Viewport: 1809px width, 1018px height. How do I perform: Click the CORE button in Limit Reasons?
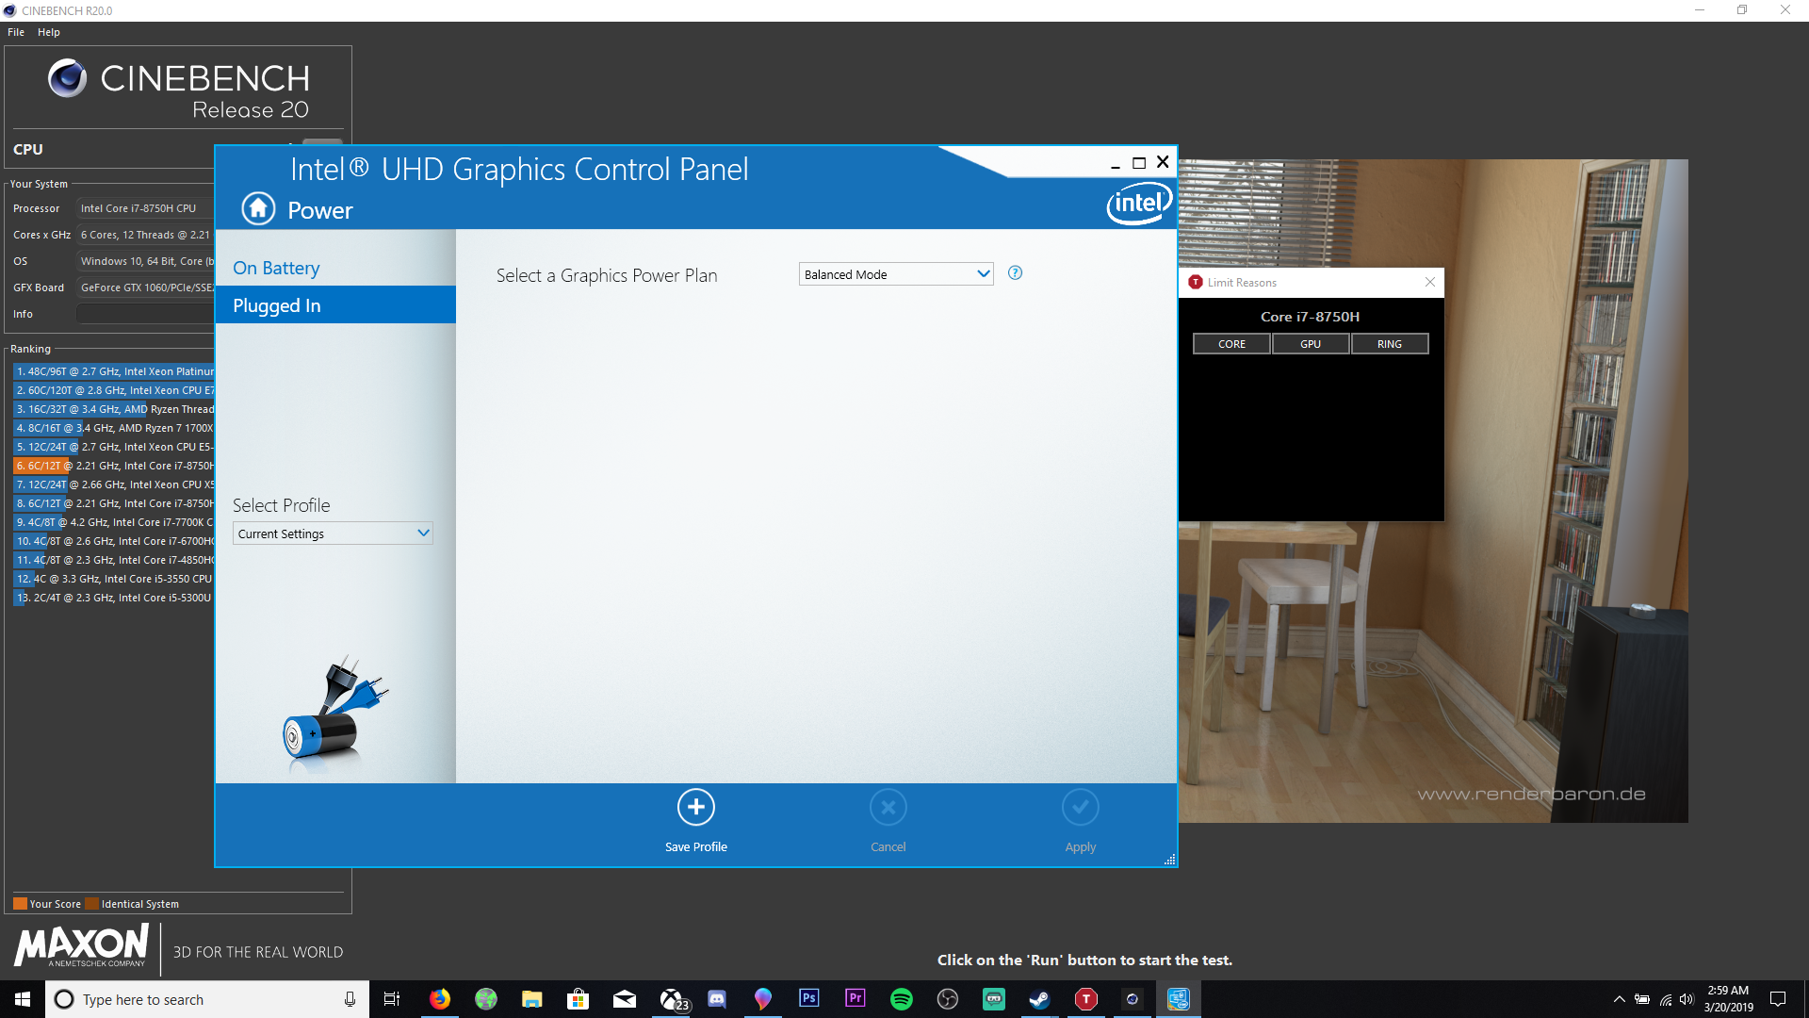[1231, 344]
